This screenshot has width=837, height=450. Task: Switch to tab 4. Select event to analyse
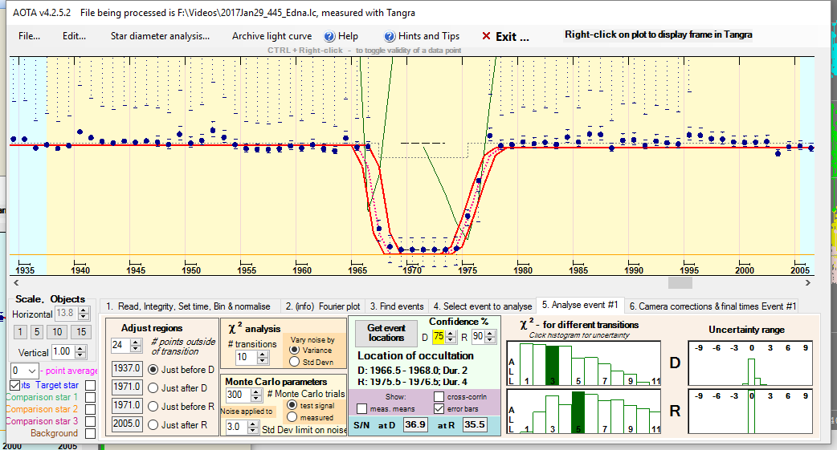(x=483, y=306)
